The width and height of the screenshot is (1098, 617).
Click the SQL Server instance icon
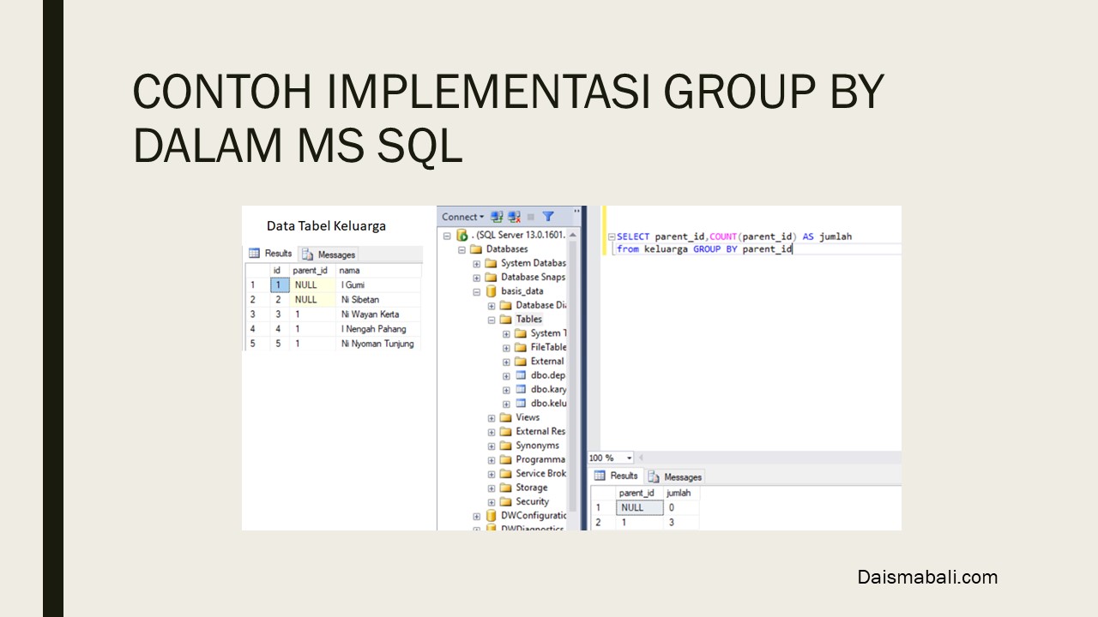click(x=462, y=235)
